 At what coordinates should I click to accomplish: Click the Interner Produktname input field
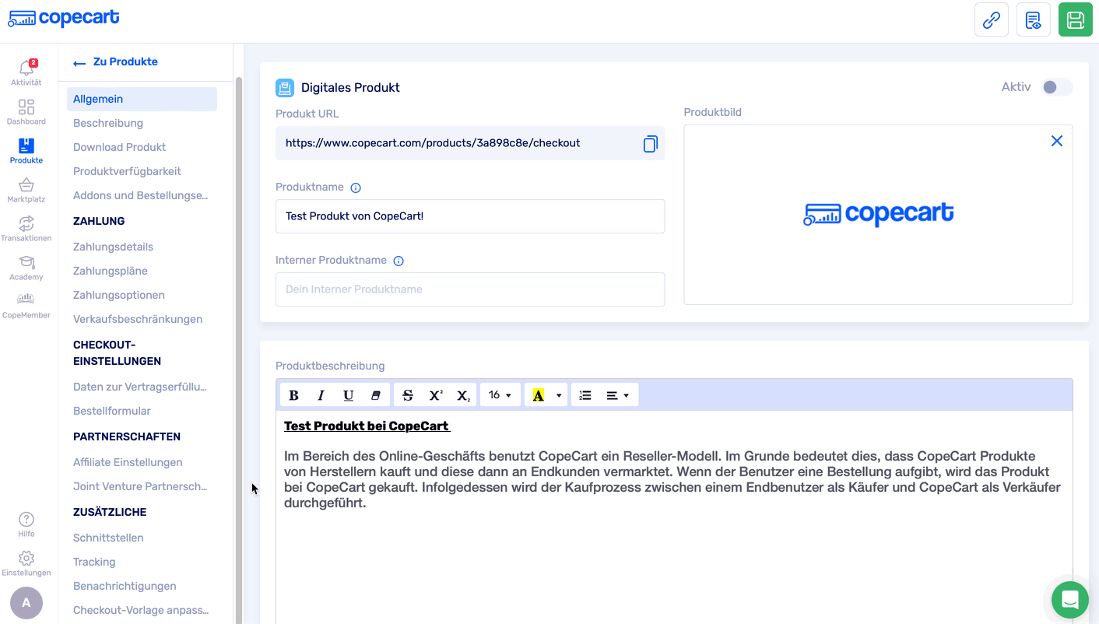click(469, 289)
